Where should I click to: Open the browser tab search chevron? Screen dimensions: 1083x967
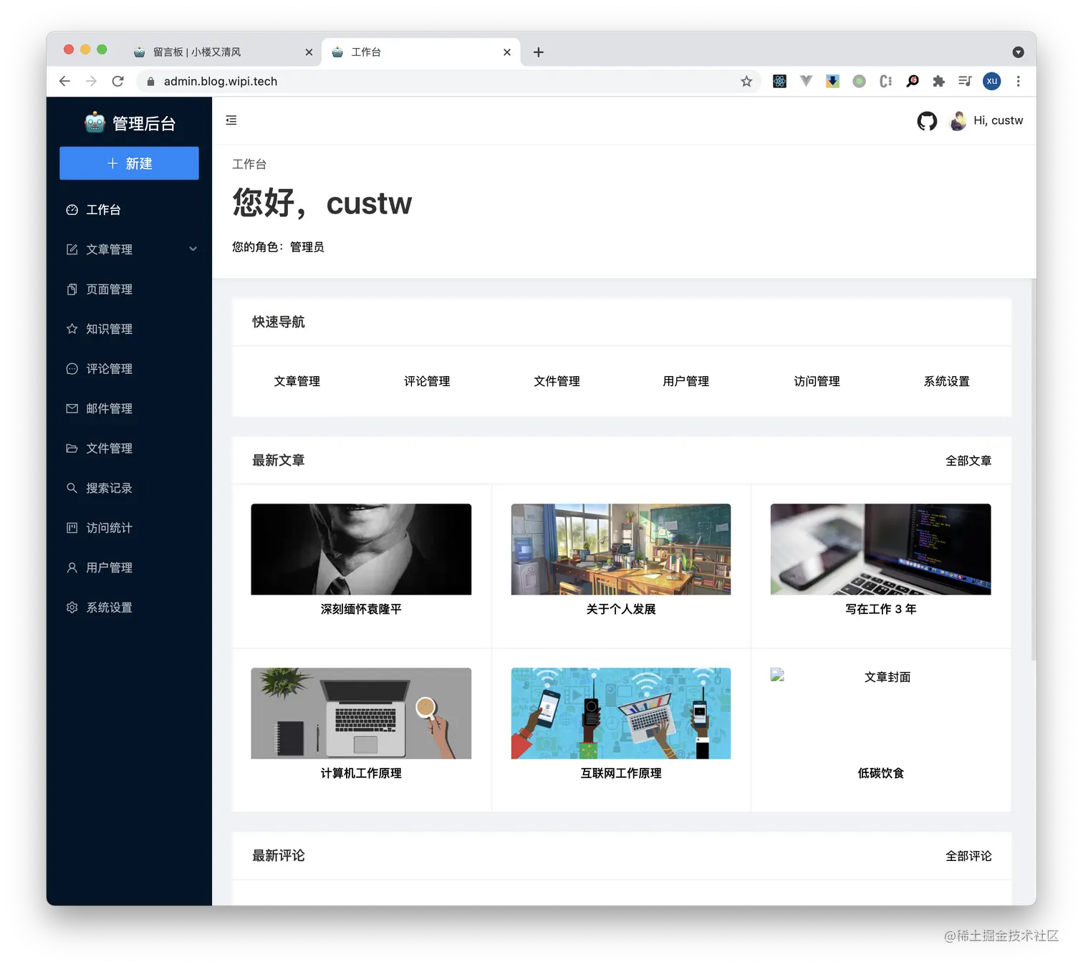coord(1019,52)
